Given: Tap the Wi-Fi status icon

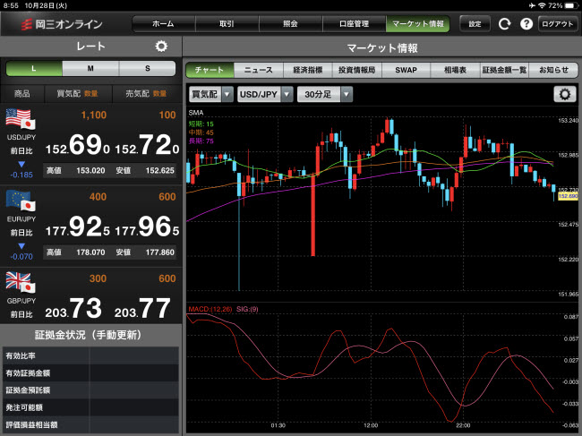Looking at the screenshot, I should point(542,5).
